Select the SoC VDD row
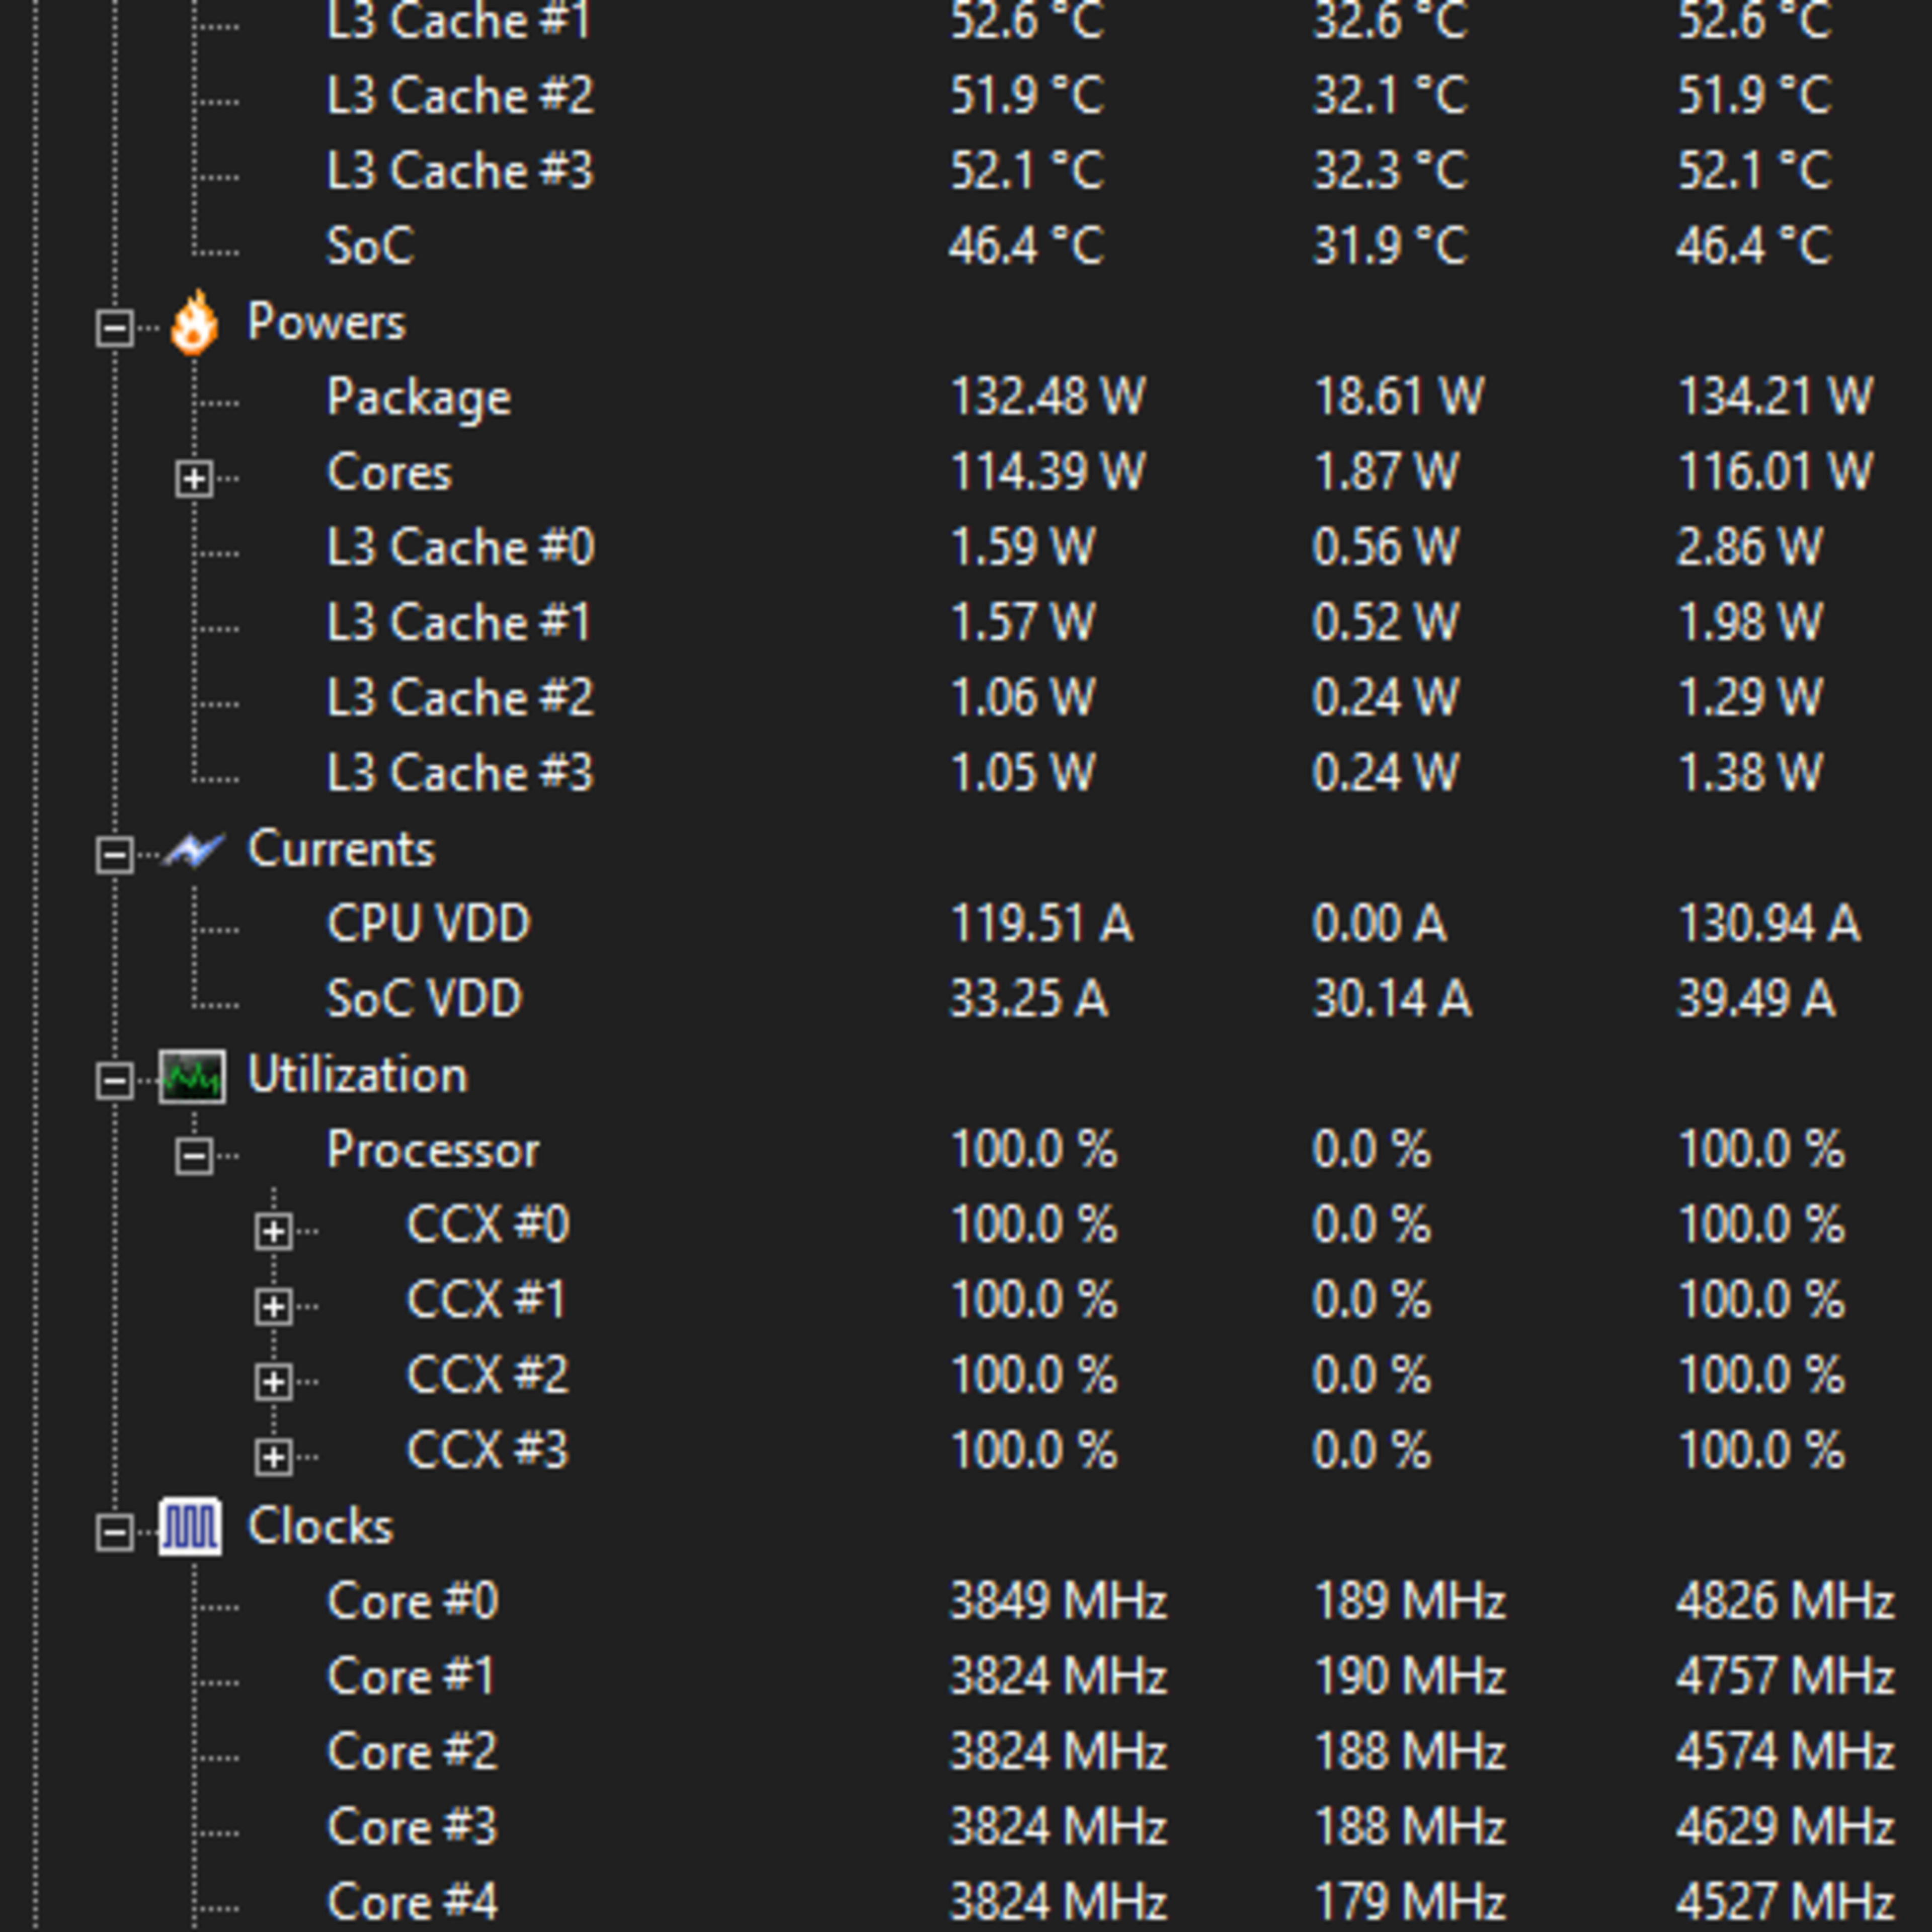The image size is (1932, 1932). (424, 998)
